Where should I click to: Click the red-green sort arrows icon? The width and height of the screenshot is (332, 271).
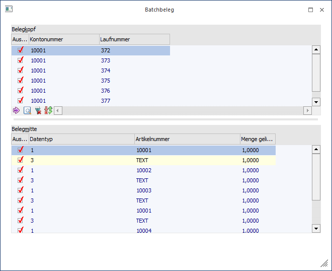tap(48, 110)
